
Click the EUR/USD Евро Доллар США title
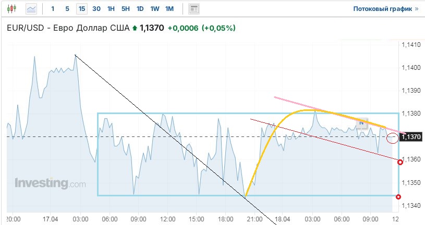pos(67,28)
